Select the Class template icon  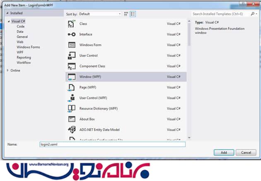[72, 24]
